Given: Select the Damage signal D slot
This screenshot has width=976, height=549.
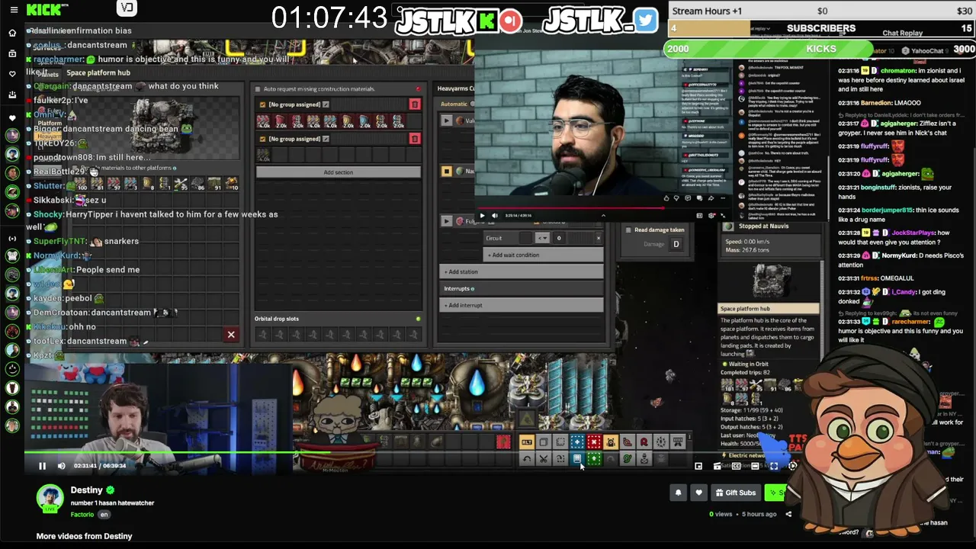Looking at the screenshot, I should (x=676, y=244).
